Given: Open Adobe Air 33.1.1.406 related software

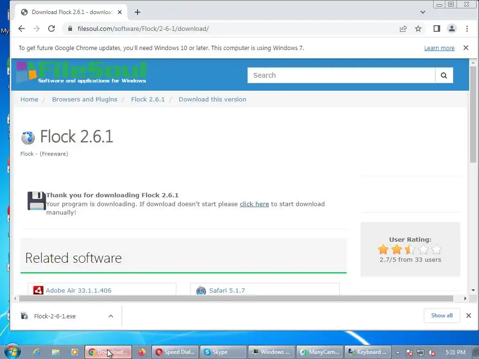Looking at the screenshot, I should tap(79, 290).
